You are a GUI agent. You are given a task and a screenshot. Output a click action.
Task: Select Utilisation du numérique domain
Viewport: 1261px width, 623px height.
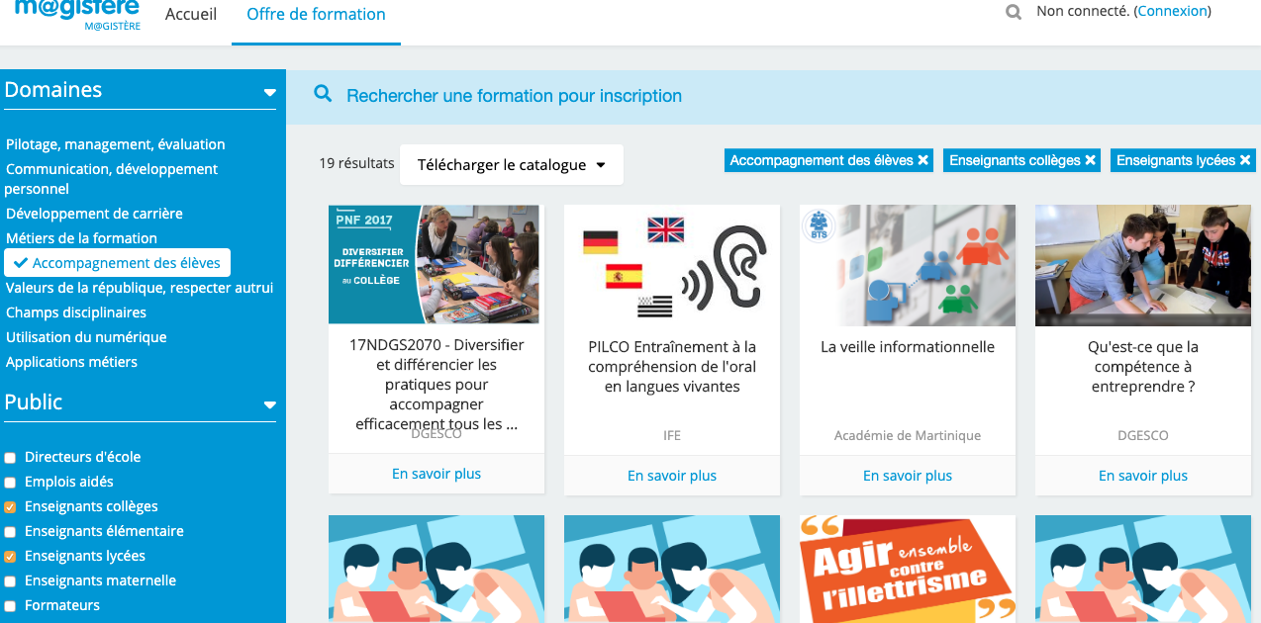tap(86, 337)
